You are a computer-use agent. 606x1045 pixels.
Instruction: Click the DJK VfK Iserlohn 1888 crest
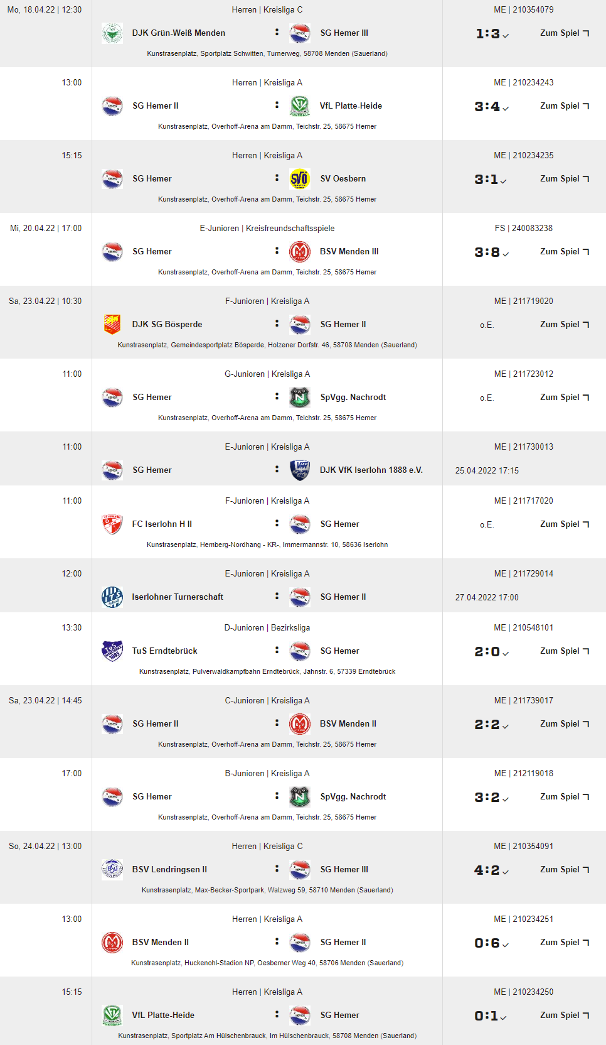300,470
